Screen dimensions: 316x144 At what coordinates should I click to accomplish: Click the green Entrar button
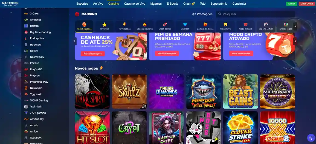pos(291,4)
